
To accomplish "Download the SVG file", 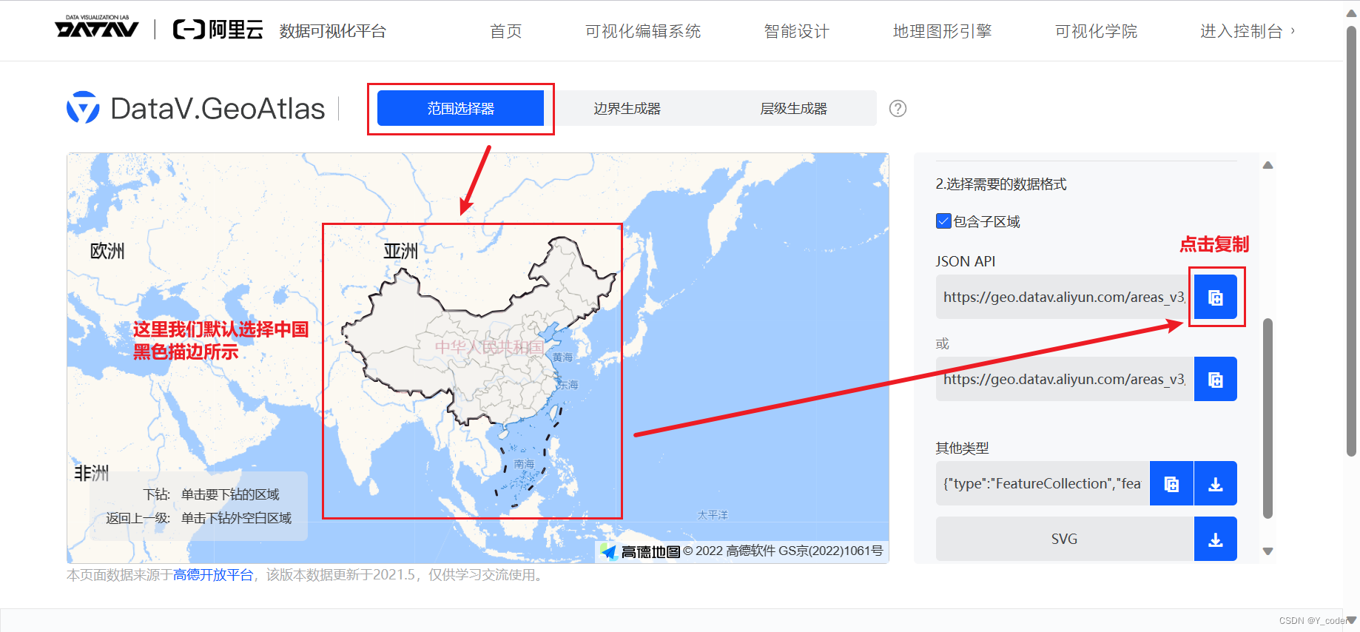I will pyautogui.click(x=1216, y=539).
